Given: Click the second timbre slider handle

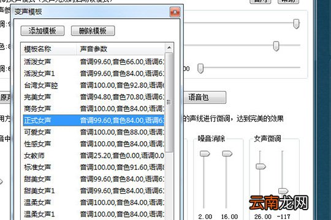Looking at the screenshot, I should (x=276, y=46).
